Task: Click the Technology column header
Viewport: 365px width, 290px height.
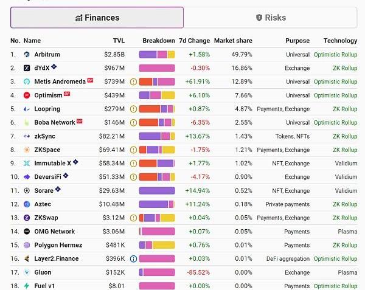Action: pos(340,41)
